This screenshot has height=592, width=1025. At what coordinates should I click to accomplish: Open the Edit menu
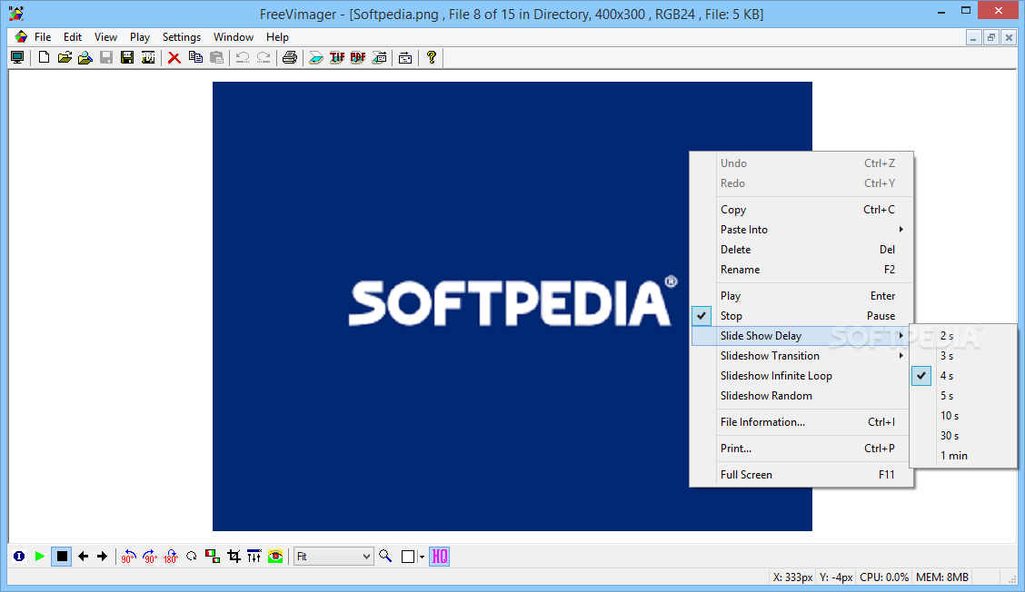73,37
